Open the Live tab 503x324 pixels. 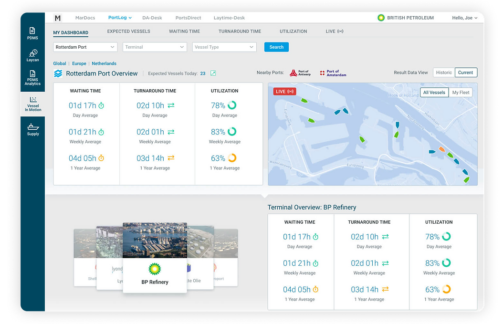(x=335, y=31)
